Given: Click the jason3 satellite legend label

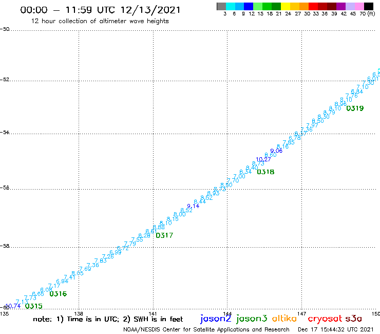Looking at the screenshot, I should [x=252, y=319].
